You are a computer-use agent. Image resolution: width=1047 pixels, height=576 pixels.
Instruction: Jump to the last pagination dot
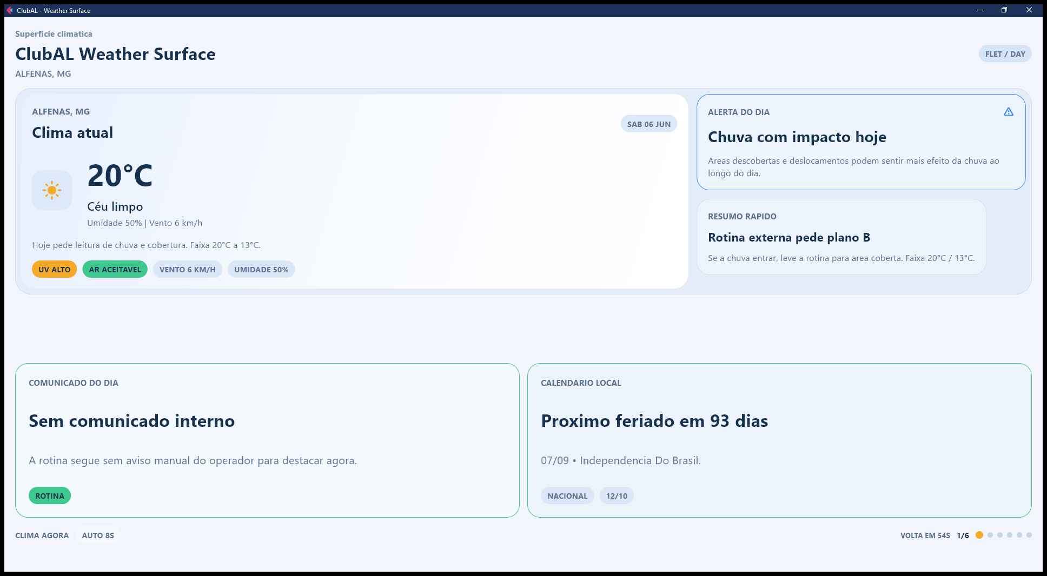click(1029, 535)
